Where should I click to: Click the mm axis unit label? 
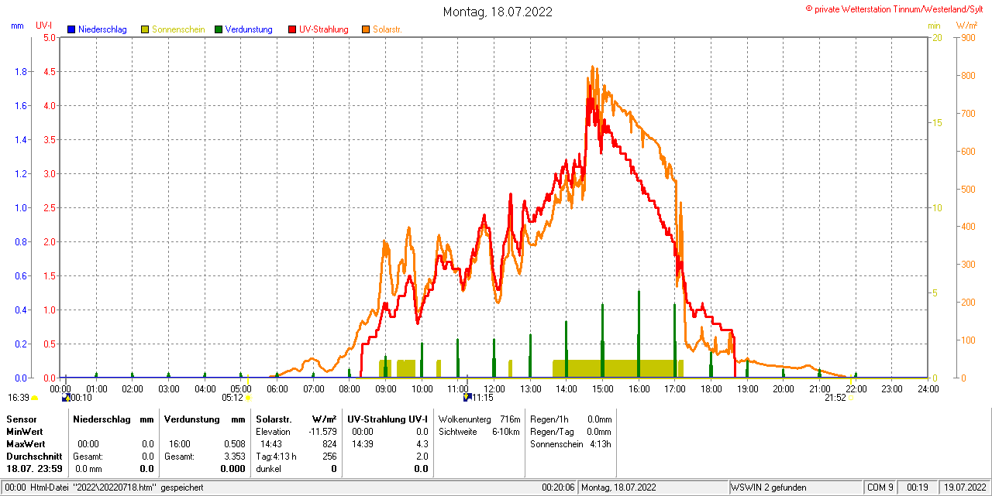18,26
